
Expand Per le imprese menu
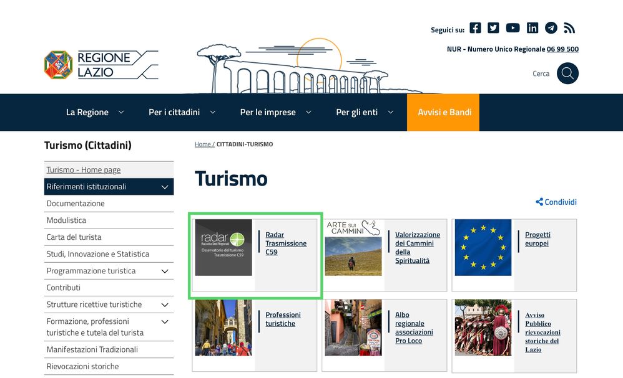pos(276,112)
